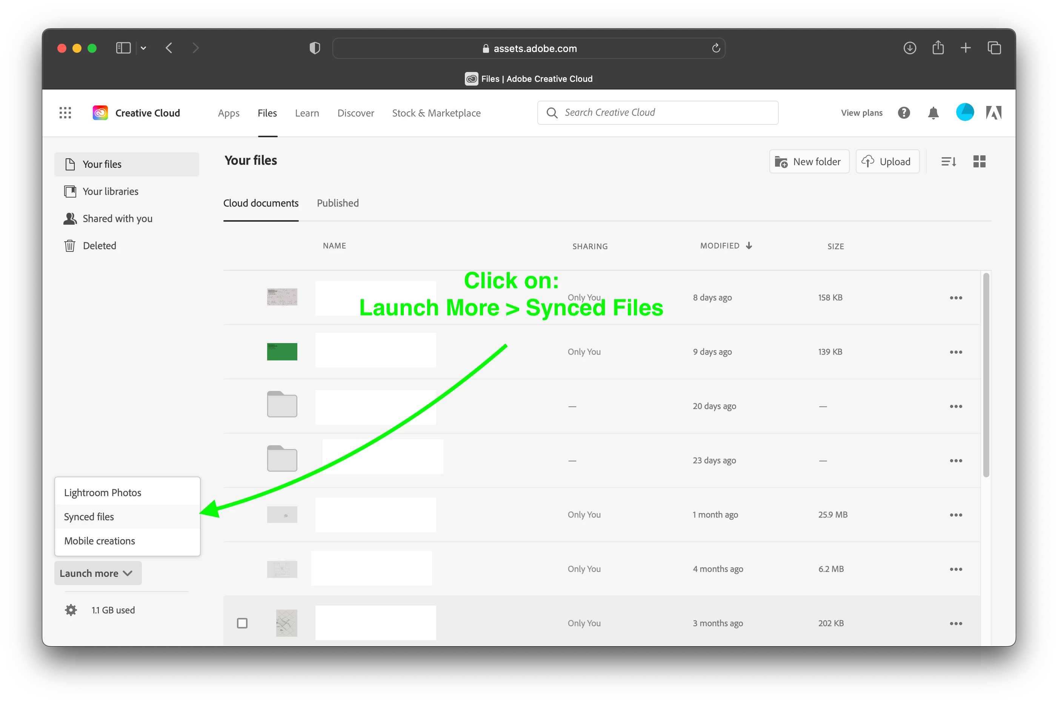Viewport: 1058px width, 702px height.
Task: Click the View plans link
Action: 861,113
